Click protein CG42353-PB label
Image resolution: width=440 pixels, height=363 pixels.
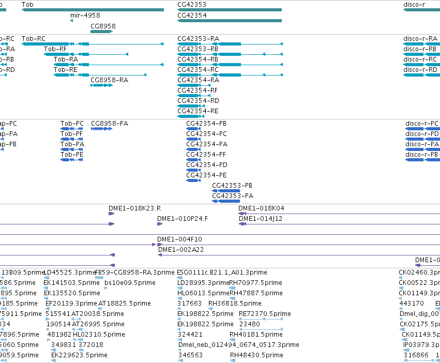pos(232,186)
